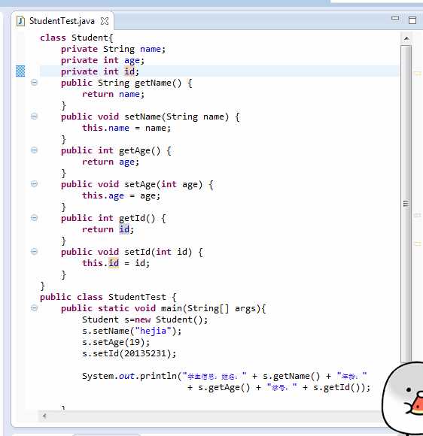Maximize the editor view

click(412, 20)
